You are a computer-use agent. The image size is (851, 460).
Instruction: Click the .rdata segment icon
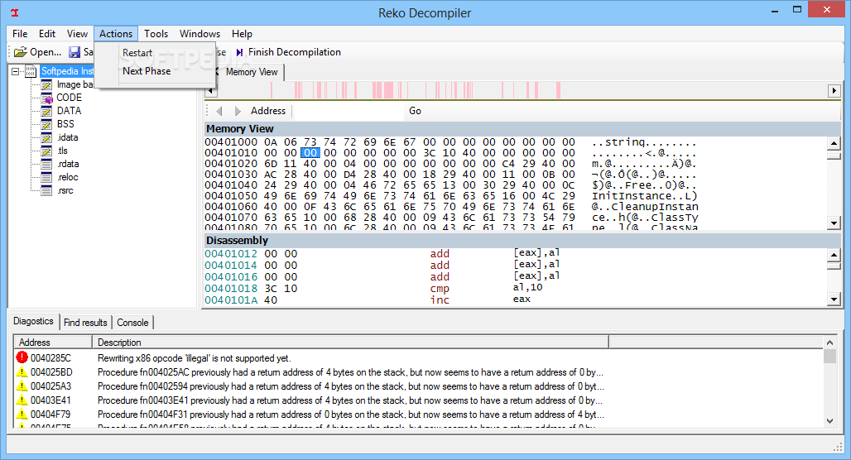point(46,164)
